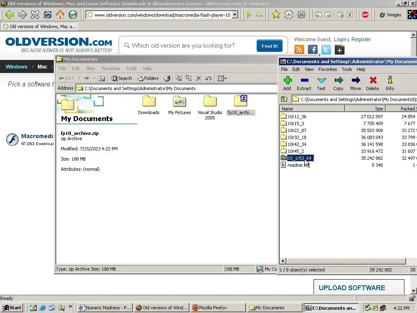Click the Register link
417x313 pixels.
[x=361, y=40]
